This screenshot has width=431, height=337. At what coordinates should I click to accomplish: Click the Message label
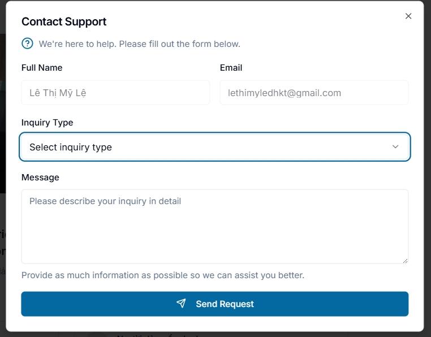[x=40, y=178]
